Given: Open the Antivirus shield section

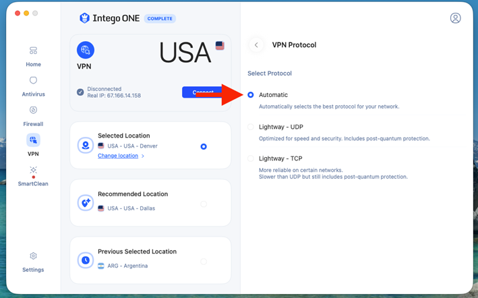Looking at the screenshot, I should coord(33,86).
